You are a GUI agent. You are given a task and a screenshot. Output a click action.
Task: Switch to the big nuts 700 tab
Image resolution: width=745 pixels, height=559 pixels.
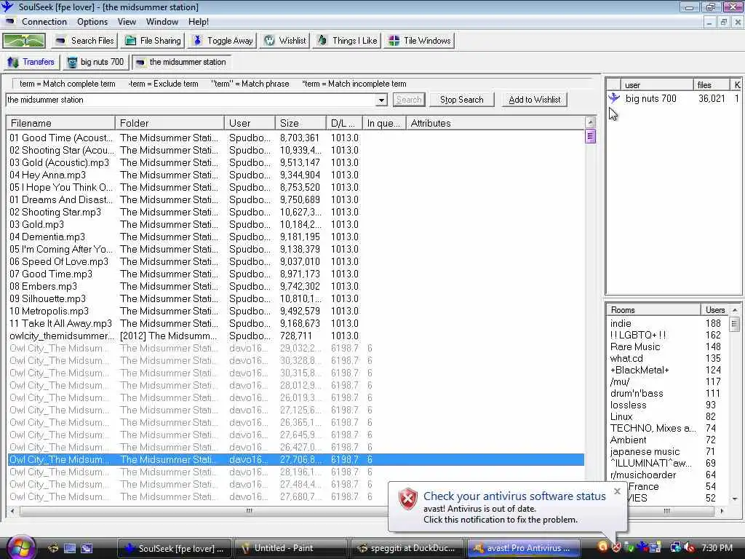click(95, 62)
